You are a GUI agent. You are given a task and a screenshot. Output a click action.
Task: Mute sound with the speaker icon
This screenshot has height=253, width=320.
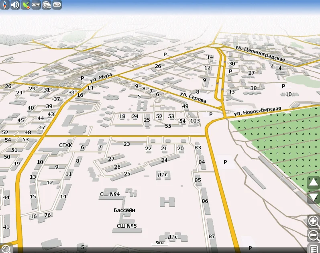click(15, 5)
